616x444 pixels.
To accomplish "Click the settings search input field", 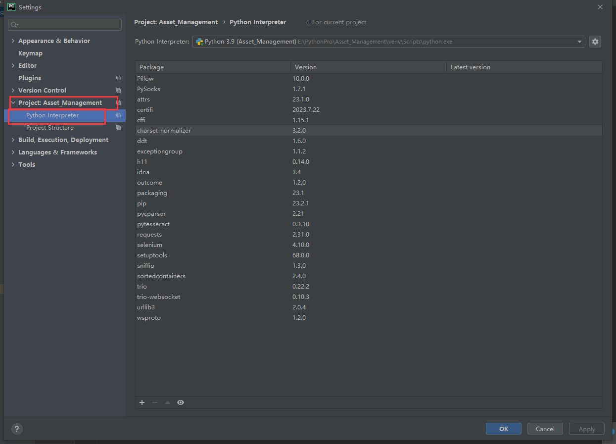I will point(65,25).
